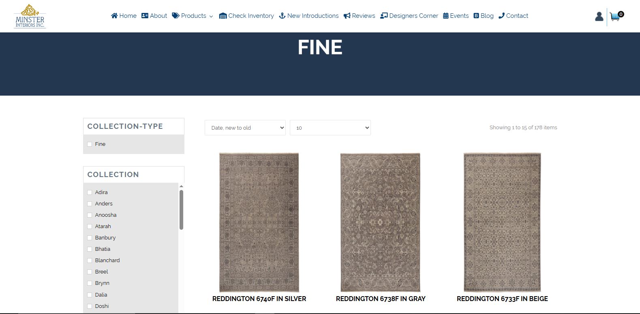Viewport: 640px width, 314px height.
Task: Check the Atarah collection checkbox
Action: click(x=90, y=226)
